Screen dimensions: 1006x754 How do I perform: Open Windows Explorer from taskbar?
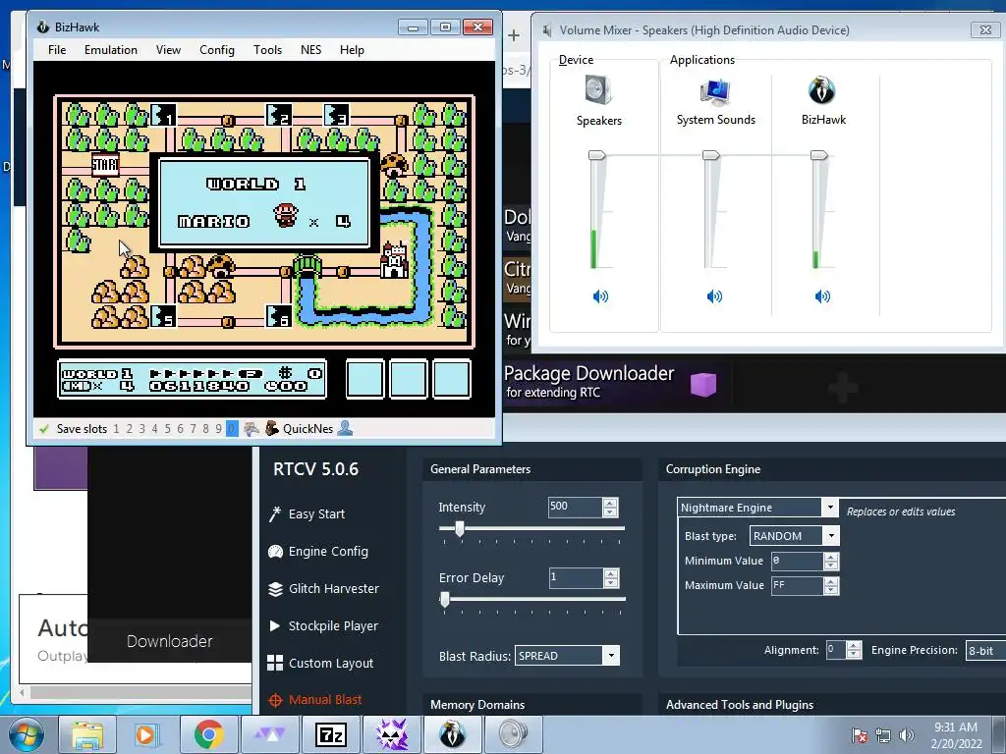(86, 734)
